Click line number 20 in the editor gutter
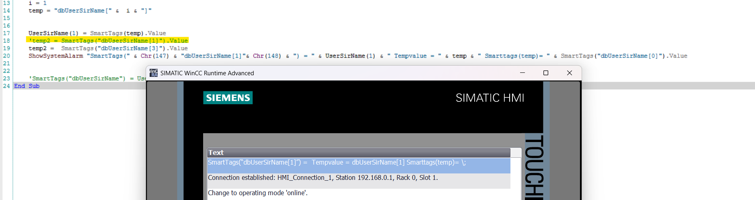Image resolution: width=755 pixels, height=200 pixels. point(6,56)
